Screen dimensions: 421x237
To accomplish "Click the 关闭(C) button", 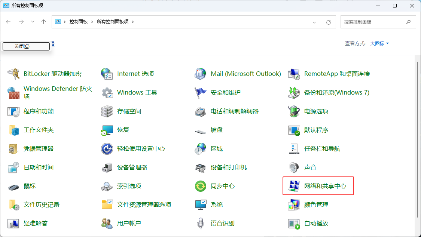I will coord(26,46).
